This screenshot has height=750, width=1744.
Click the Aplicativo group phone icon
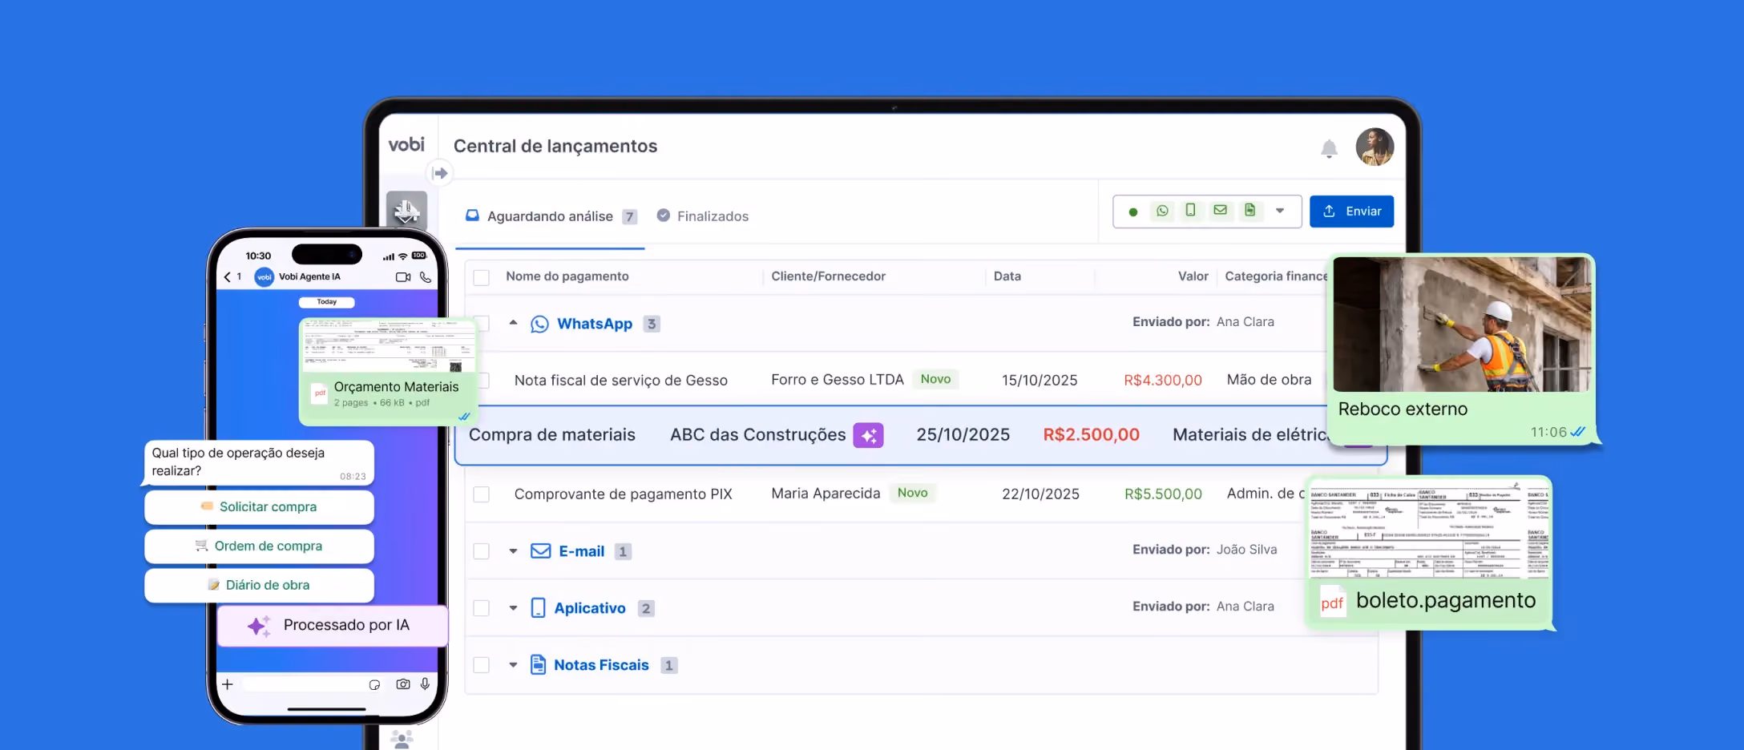[x=539, y=608]
